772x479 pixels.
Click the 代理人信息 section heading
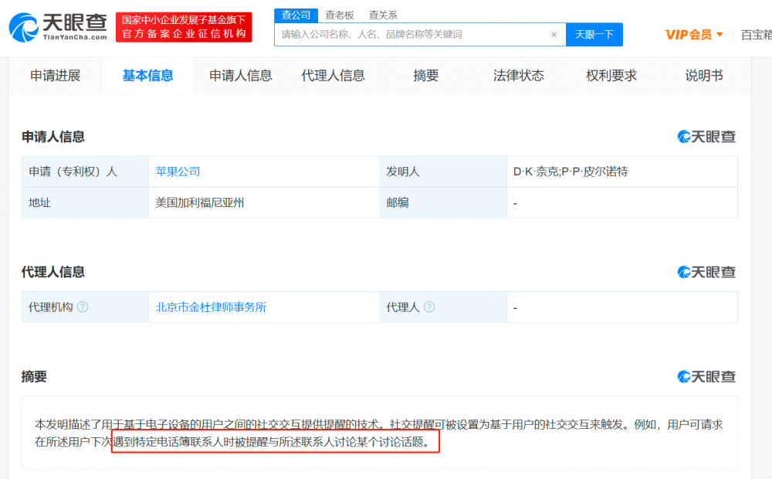[53, 272]
